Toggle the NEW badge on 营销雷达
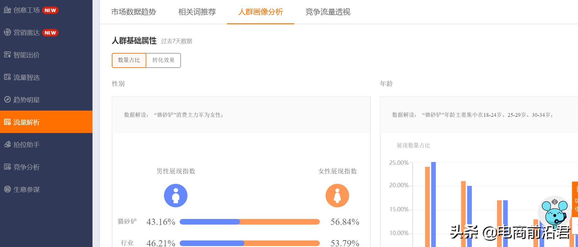The image size is (578, 247). tap(51, 32)
